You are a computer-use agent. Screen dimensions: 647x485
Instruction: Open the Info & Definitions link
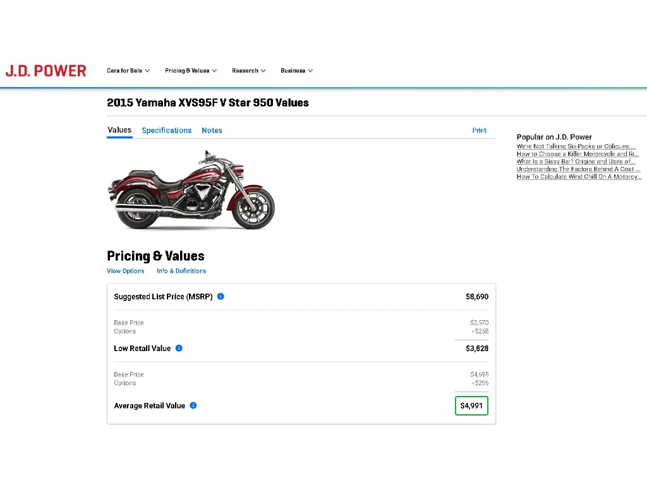tap(181, 271)
